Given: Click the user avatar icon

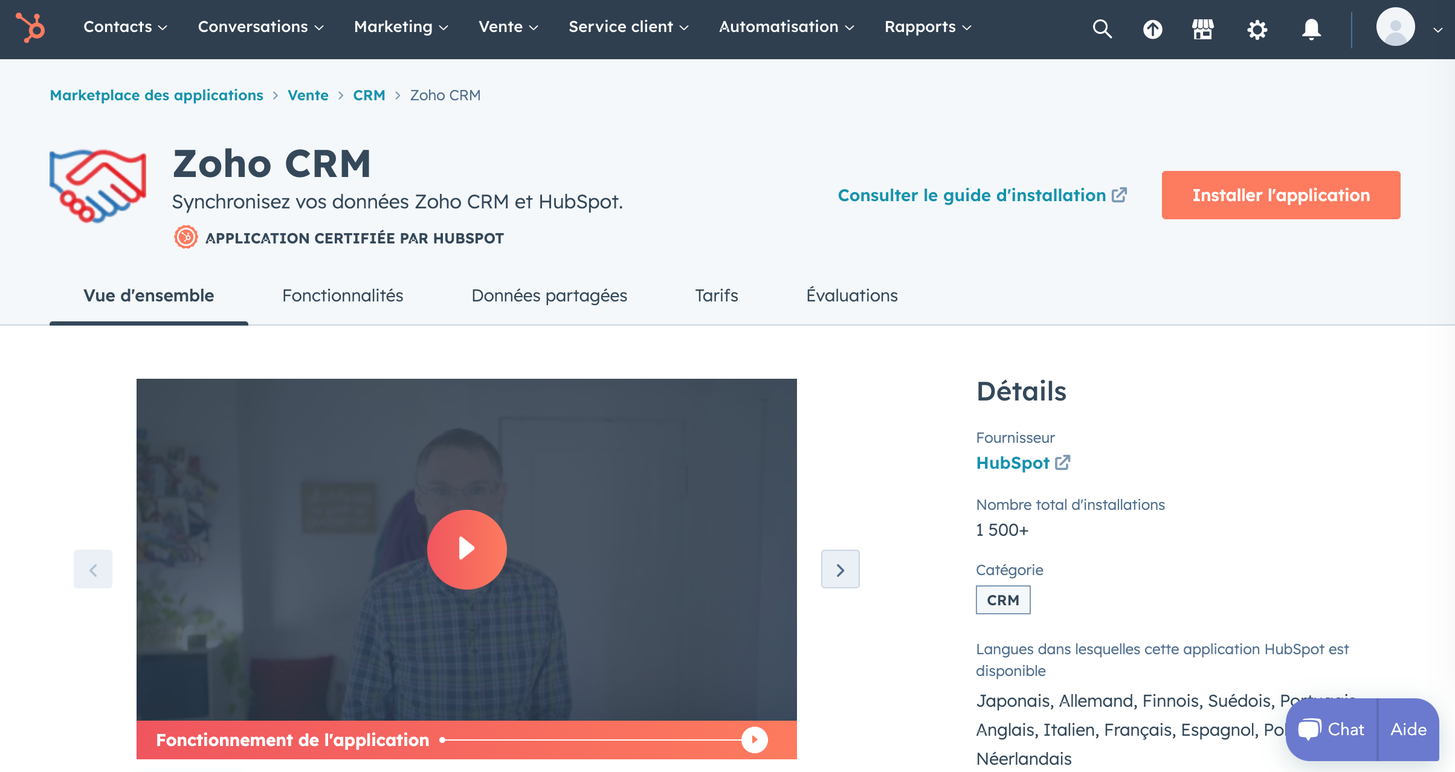Looking at the screenshot, I should [1395, 27].
